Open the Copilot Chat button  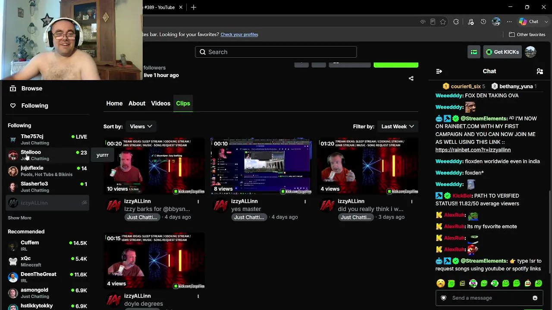point(529,22)
